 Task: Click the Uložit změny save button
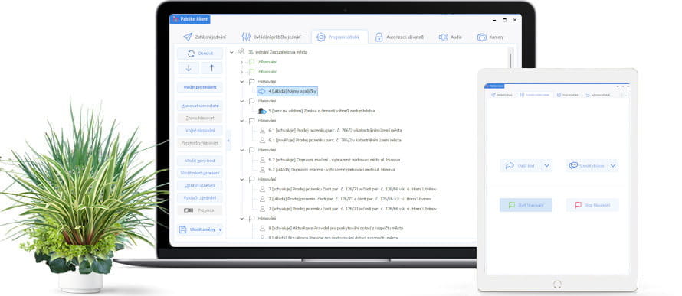pos(197,229)
